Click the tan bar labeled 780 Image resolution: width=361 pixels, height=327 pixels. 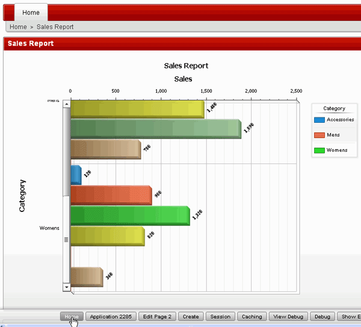[106, 149]
